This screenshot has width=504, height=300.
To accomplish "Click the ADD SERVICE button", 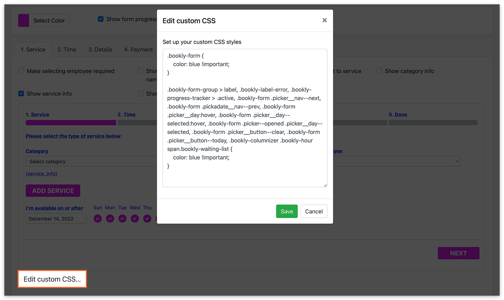I will [x=53, y=191].
